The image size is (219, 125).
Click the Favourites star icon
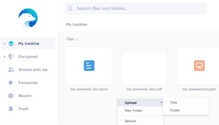(x=10, y=83)
